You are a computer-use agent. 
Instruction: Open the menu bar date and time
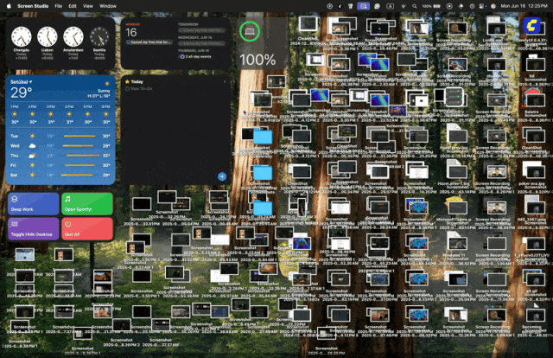[x=524, y=6]
